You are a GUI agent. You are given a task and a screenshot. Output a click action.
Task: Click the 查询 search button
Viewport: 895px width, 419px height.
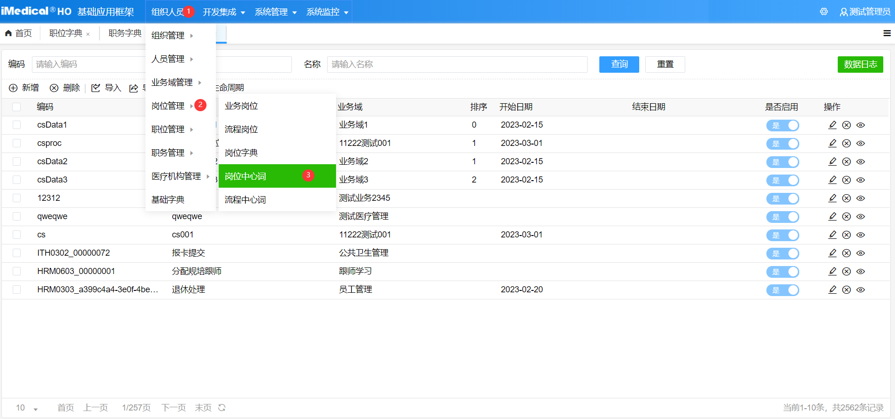click(619, 64)
